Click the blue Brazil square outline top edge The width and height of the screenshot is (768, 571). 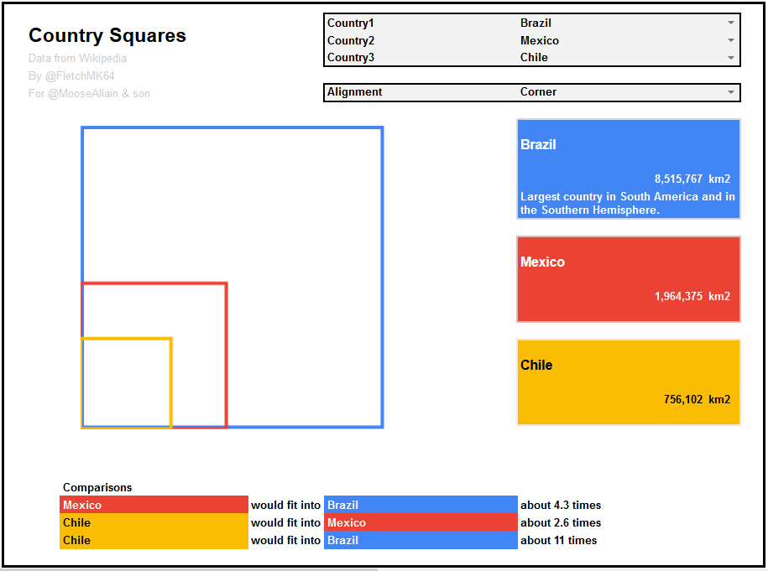232,128
